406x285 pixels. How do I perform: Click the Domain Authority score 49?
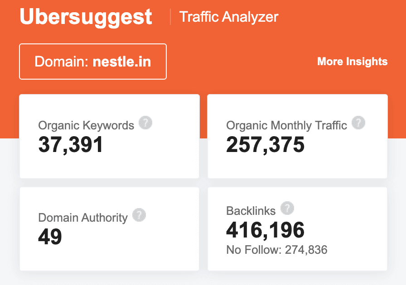coord(50,237)
